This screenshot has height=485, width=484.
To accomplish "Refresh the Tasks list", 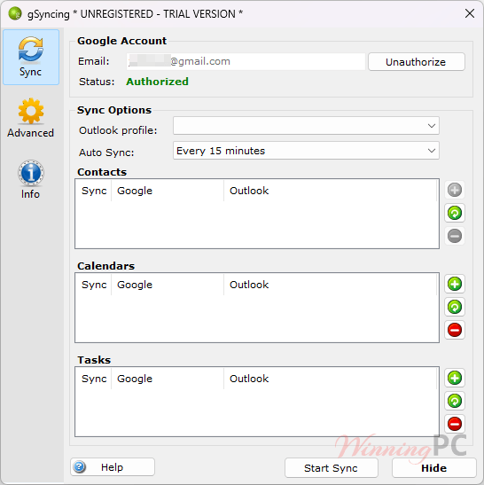I will click(455, 401).
